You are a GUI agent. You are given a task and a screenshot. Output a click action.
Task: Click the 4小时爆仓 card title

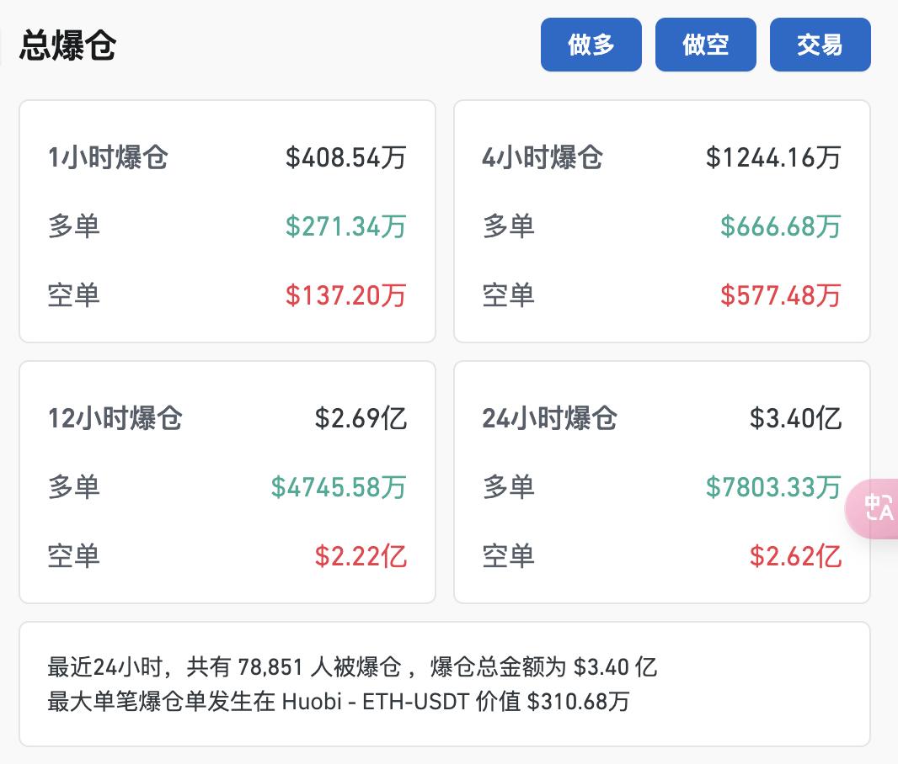coord(543,157)
